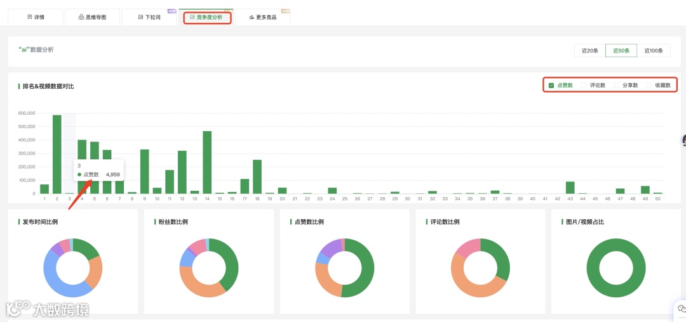
Task: Choose the 近100条 range button
Action: point(654,51)
